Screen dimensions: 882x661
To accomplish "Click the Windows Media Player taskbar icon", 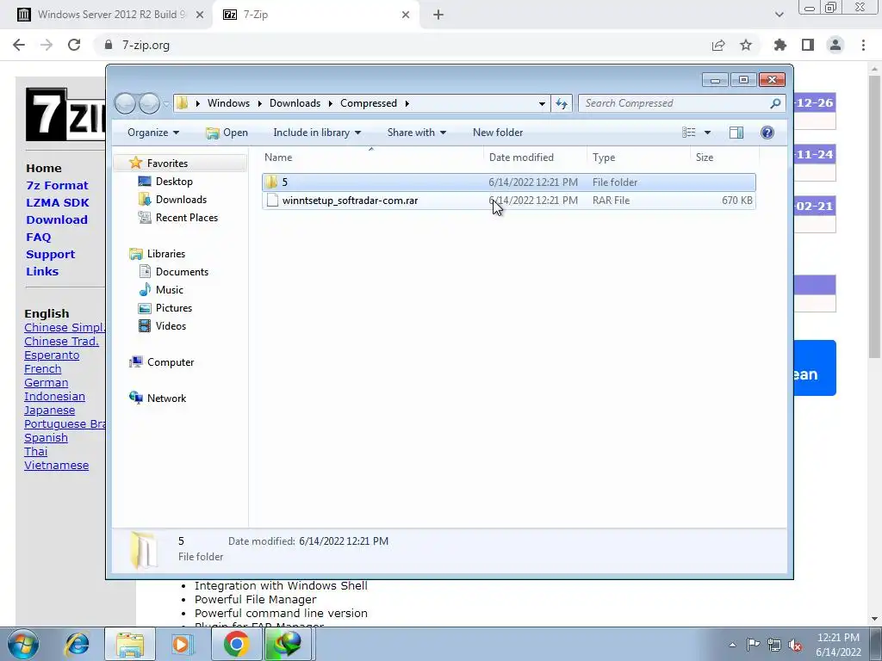I will point(182,644).
